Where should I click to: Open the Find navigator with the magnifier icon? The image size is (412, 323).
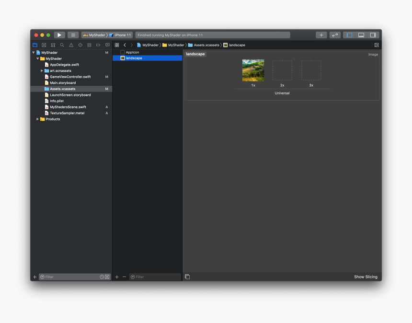(x=62, y=45)
